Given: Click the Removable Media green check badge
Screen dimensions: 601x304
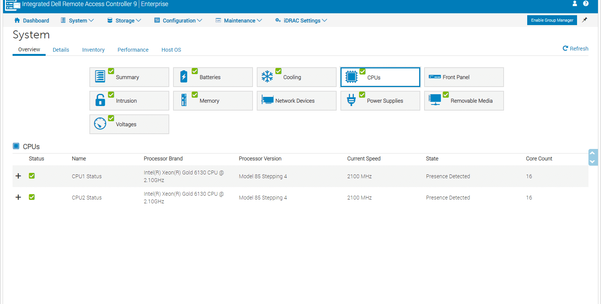Looking at the screenshot, I should [x=446, y=95].
